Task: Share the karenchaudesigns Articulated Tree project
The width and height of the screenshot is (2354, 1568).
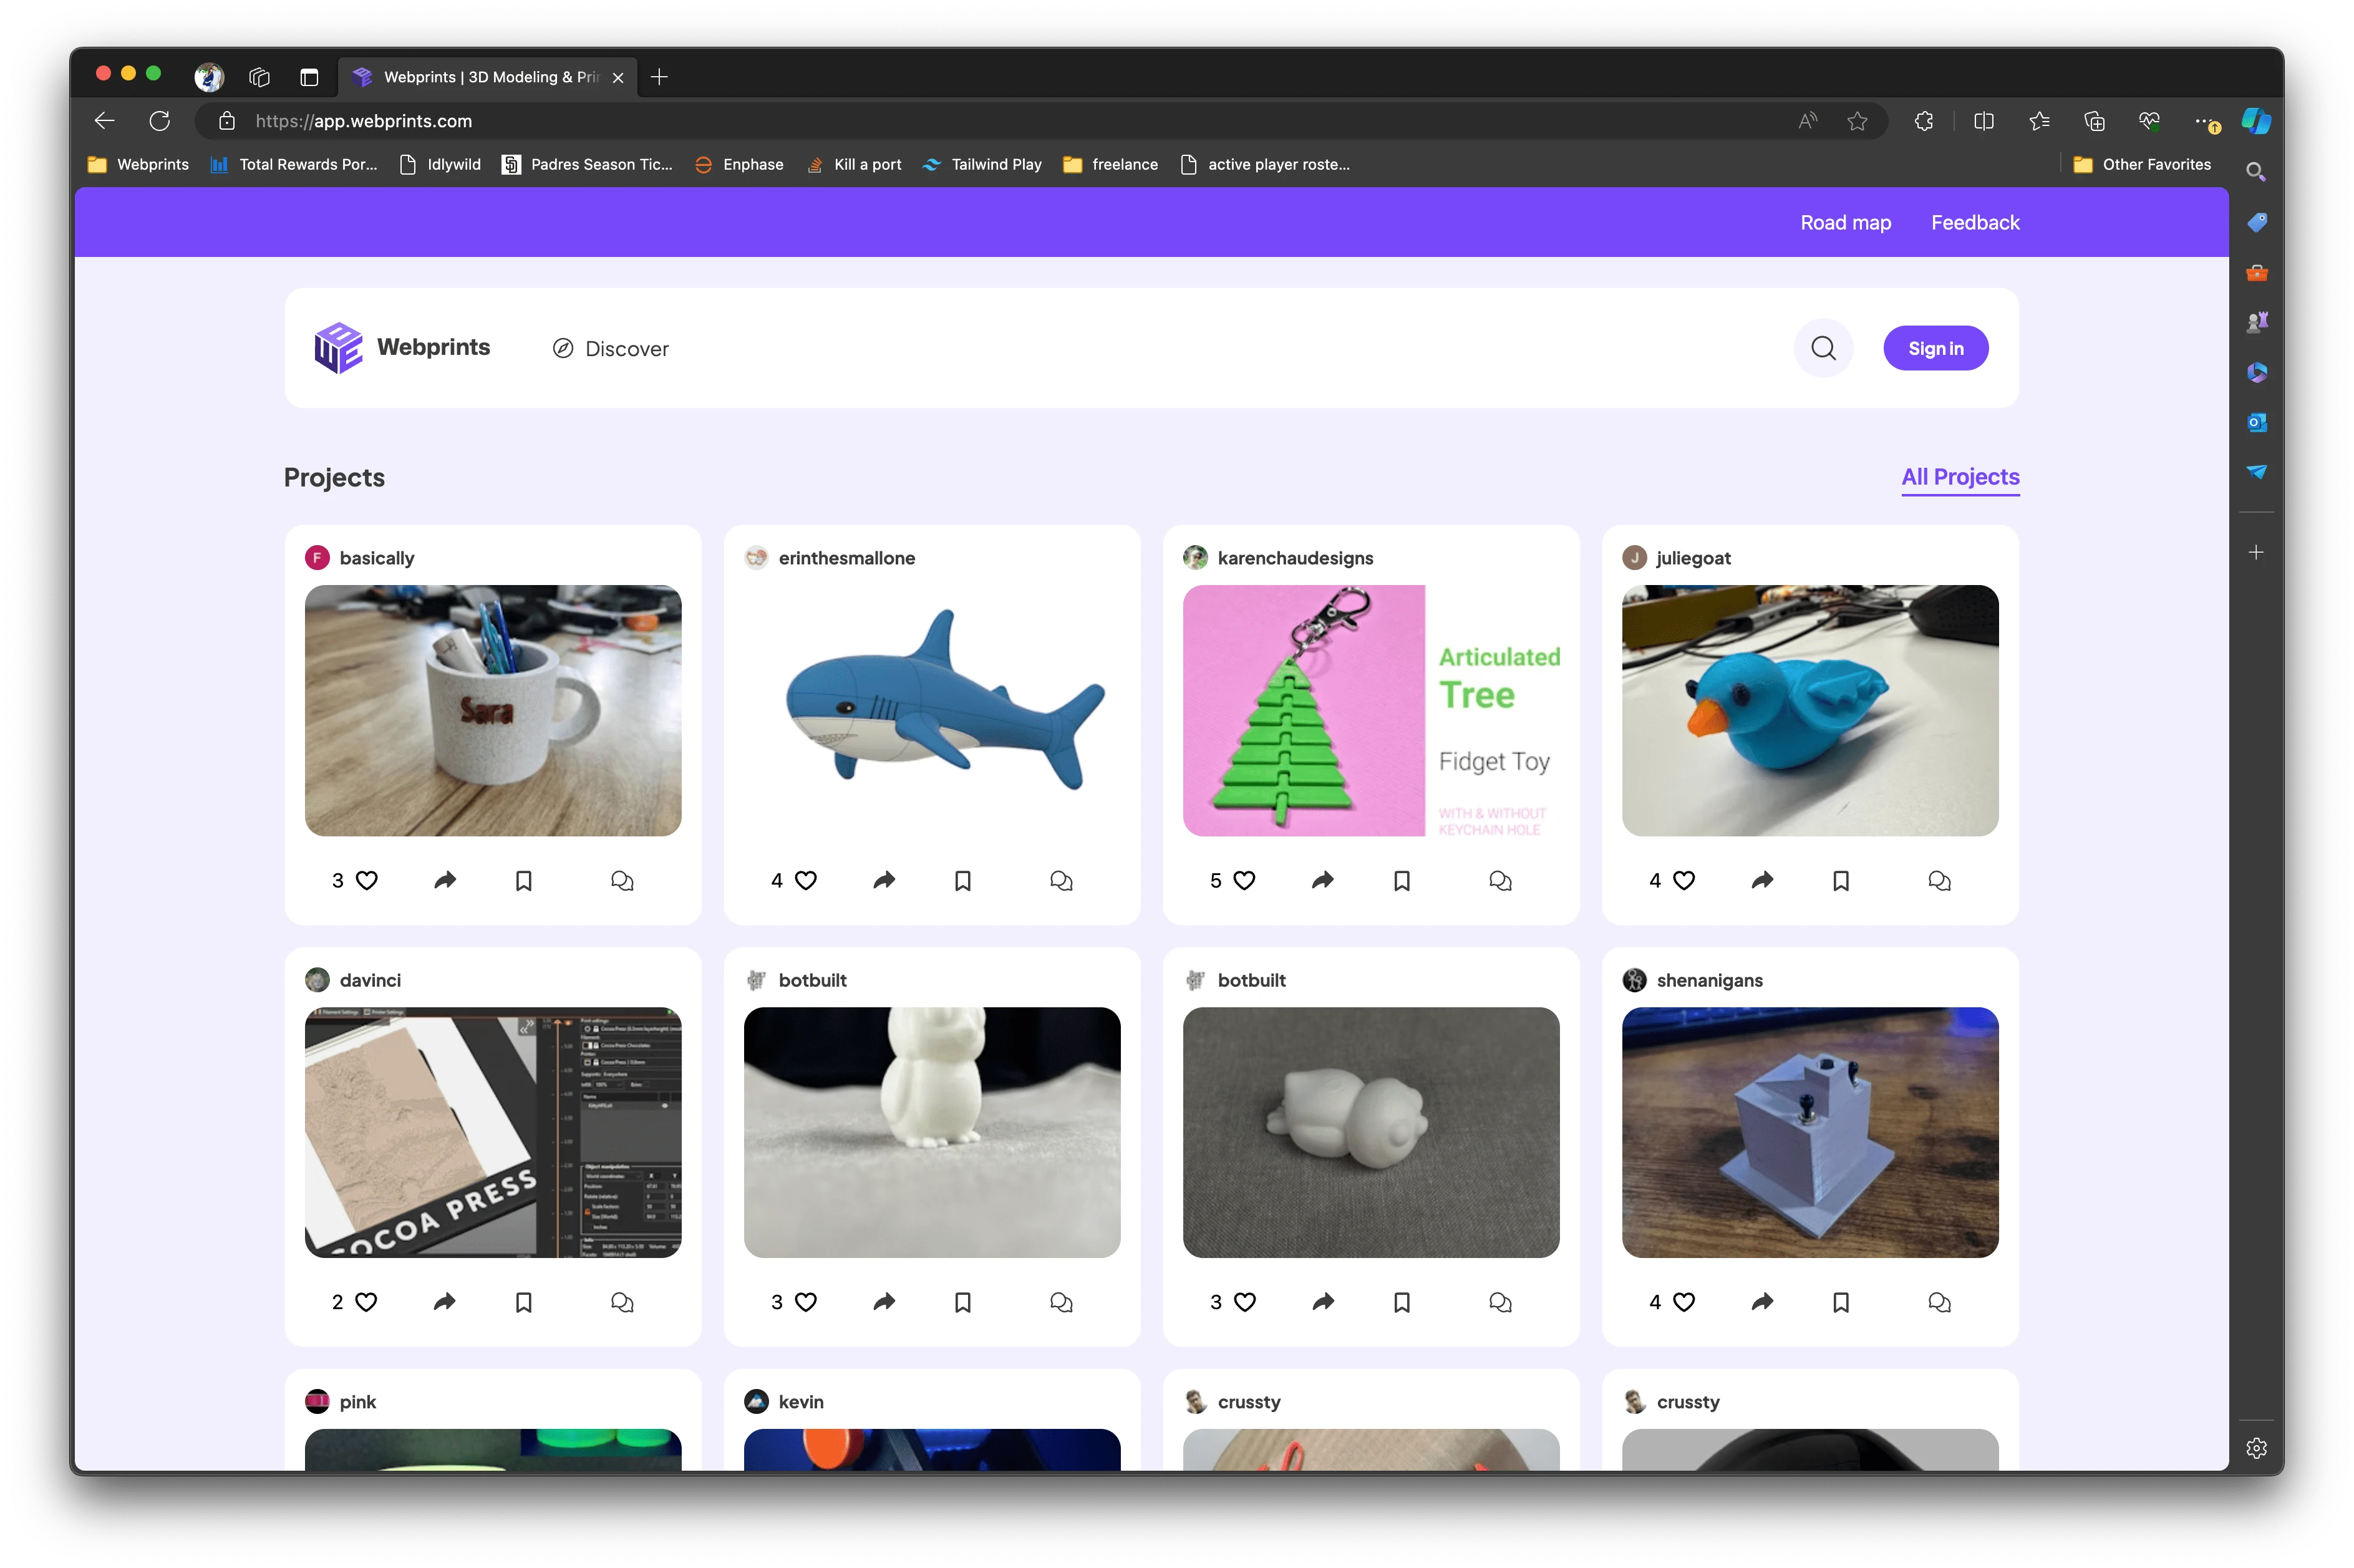Action: (1322, 880)
